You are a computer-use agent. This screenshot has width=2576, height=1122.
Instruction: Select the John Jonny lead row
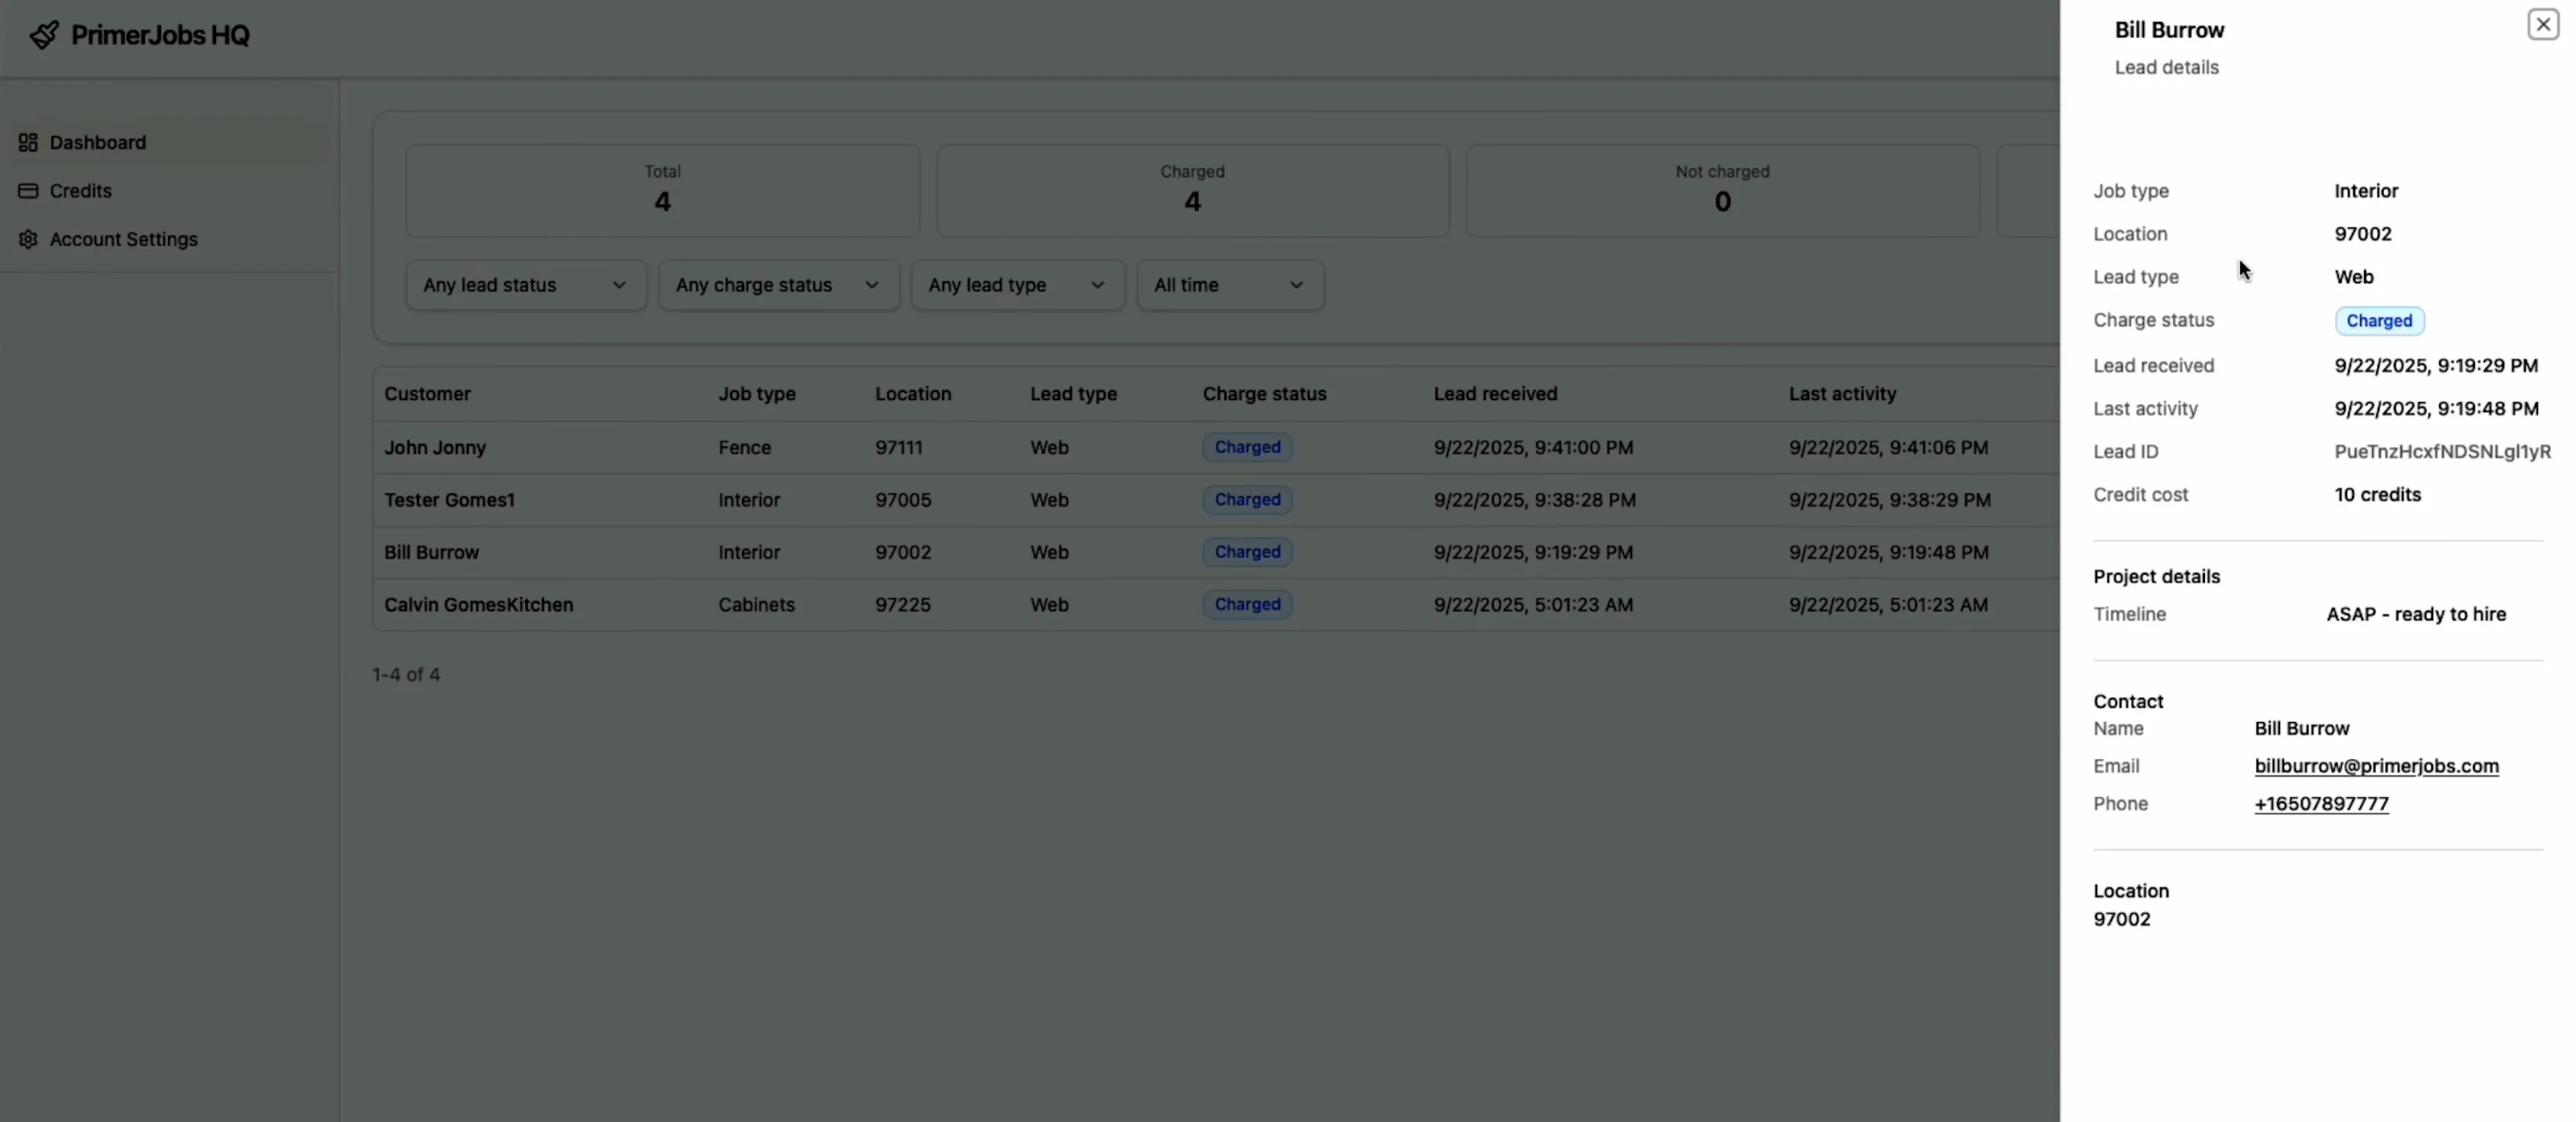click(435, 448)
